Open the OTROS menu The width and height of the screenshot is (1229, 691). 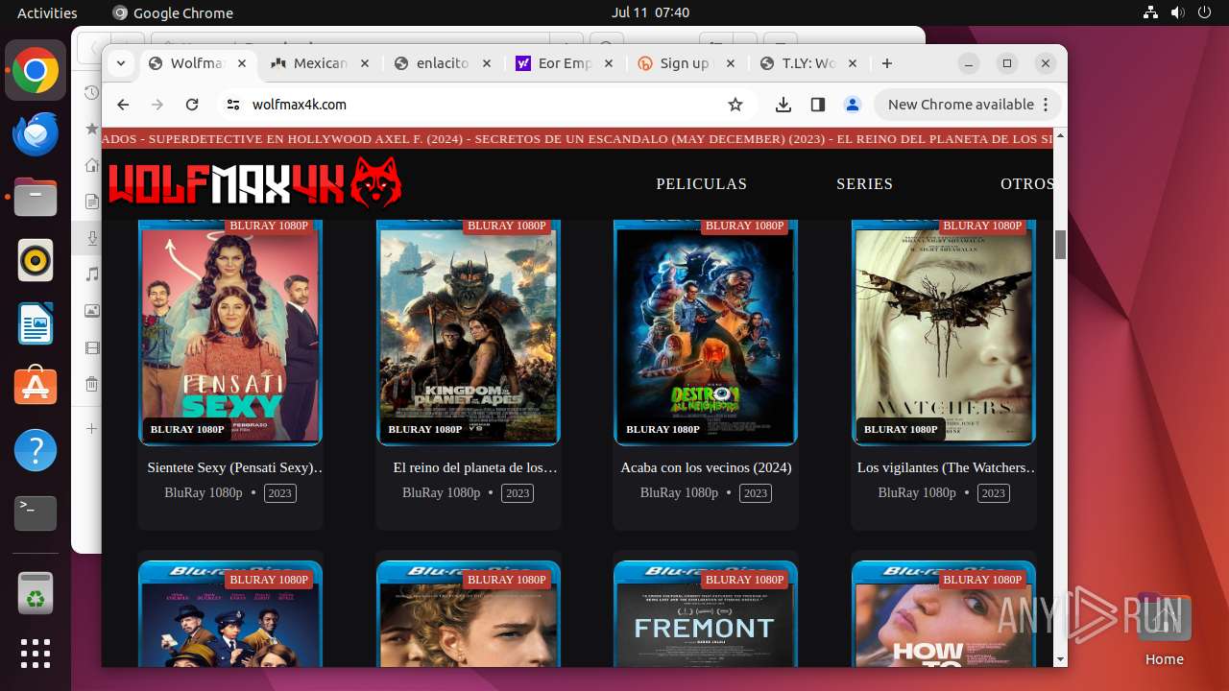tap(1026, 183)
